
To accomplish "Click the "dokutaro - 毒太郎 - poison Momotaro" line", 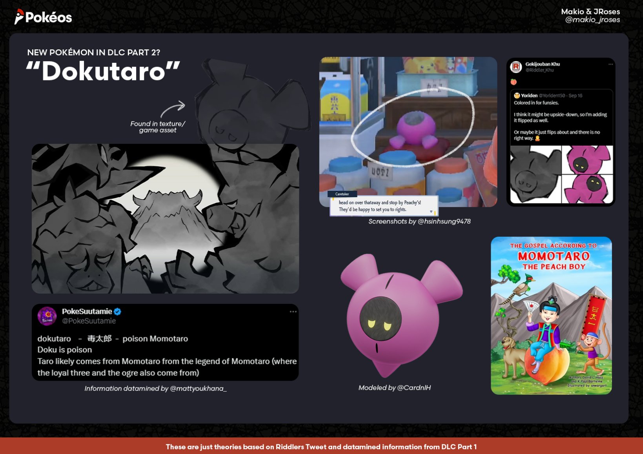I will (x=113, y=338).
